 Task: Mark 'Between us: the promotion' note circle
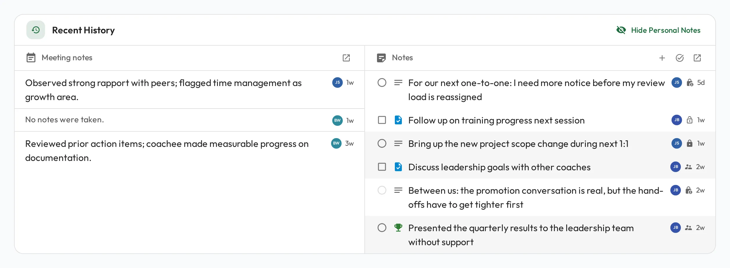[x=382, y=190]
